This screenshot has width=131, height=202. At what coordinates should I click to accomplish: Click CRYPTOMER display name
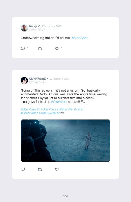point(39,79)
